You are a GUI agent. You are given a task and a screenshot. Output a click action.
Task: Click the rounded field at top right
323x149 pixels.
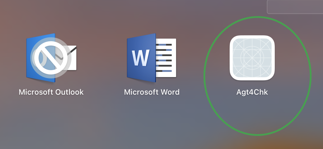295,7
